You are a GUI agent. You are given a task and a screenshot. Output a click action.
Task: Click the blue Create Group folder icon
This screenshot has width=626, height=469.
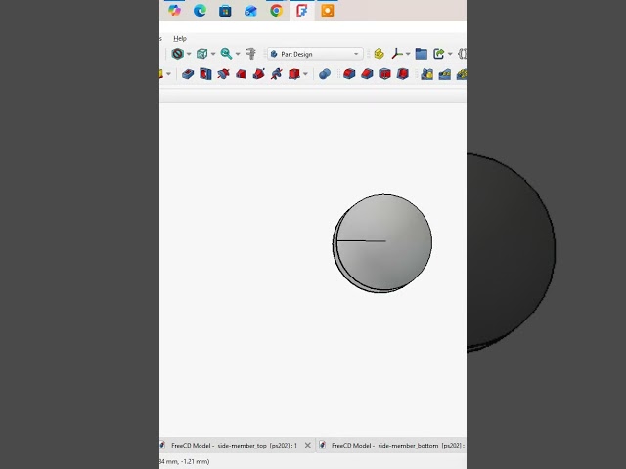point(422,54)
